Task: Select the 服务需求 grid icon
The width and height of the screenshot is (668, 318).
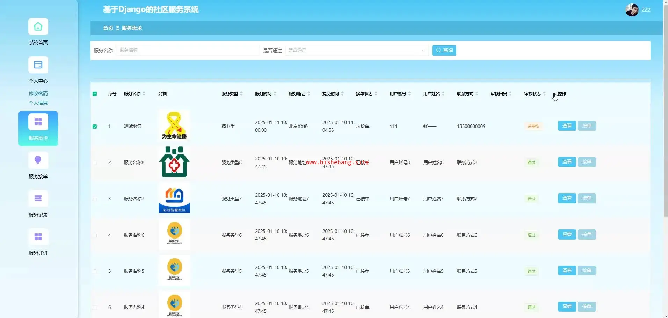Action: coord(38,122)
